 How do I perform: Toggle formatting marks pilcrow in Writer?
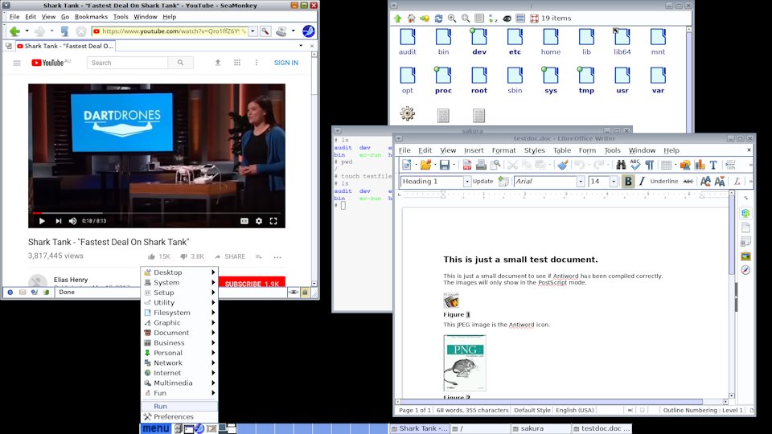click(650, 165)
